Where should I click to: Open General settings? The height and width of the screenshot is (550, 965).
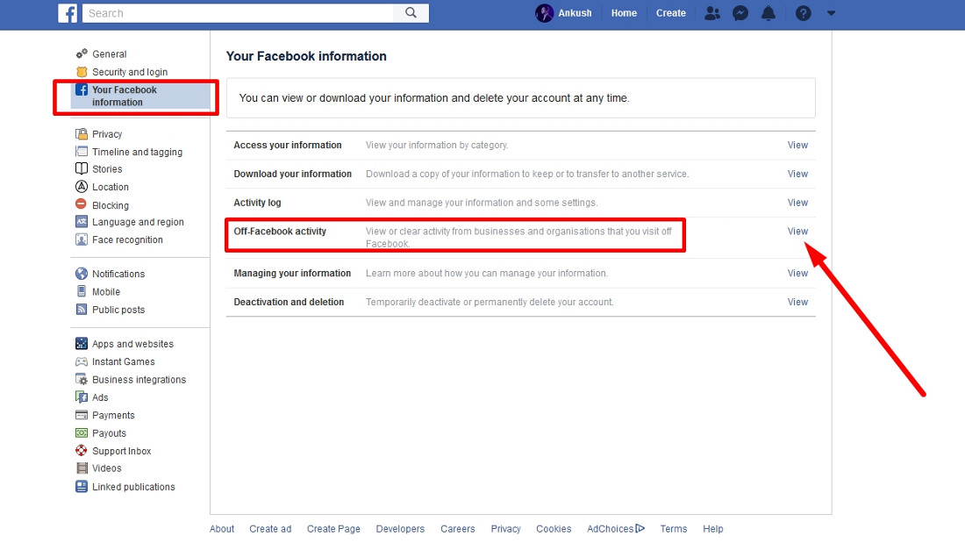pyautogui.click(x=110, y=54)
